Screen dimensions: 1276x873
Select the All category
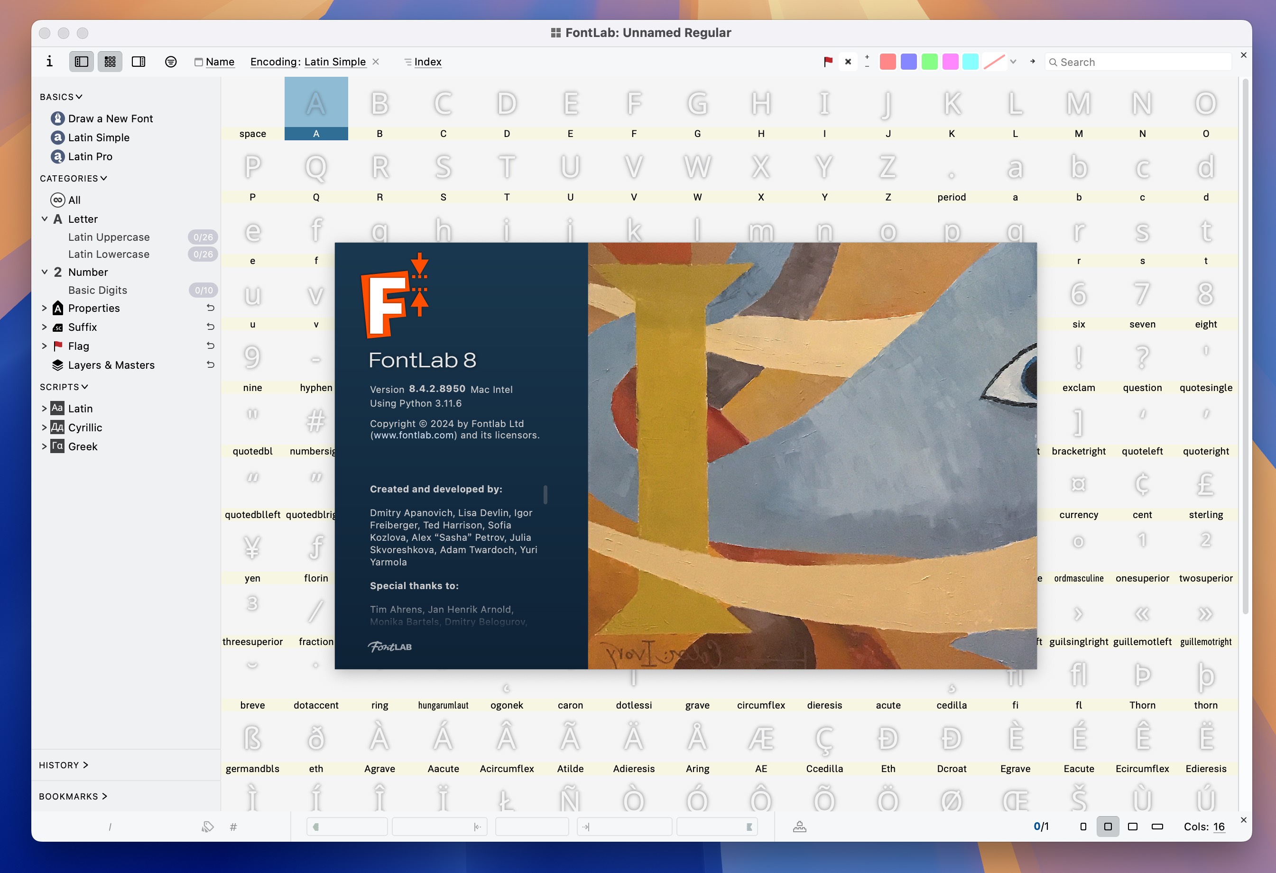tap(65, 200)
